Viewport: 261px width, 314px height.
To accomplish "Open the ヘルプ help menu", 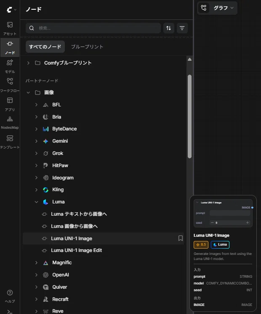I will click(10, 296).
